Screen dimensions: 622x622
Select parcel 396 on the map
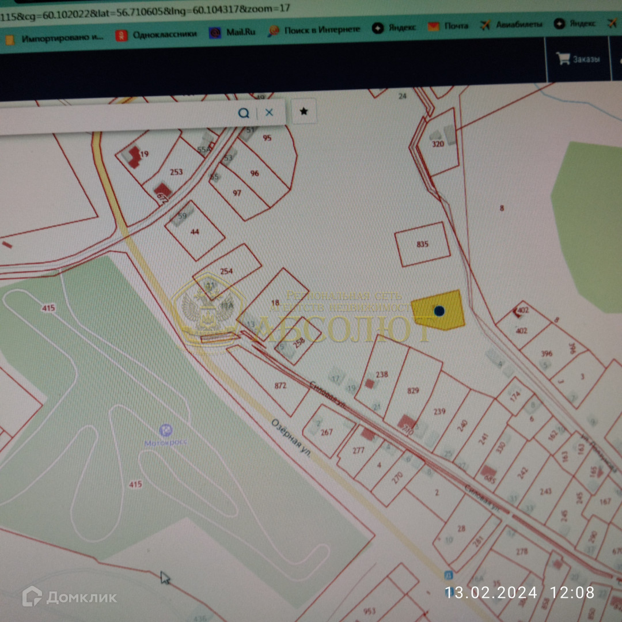point(547,353)
